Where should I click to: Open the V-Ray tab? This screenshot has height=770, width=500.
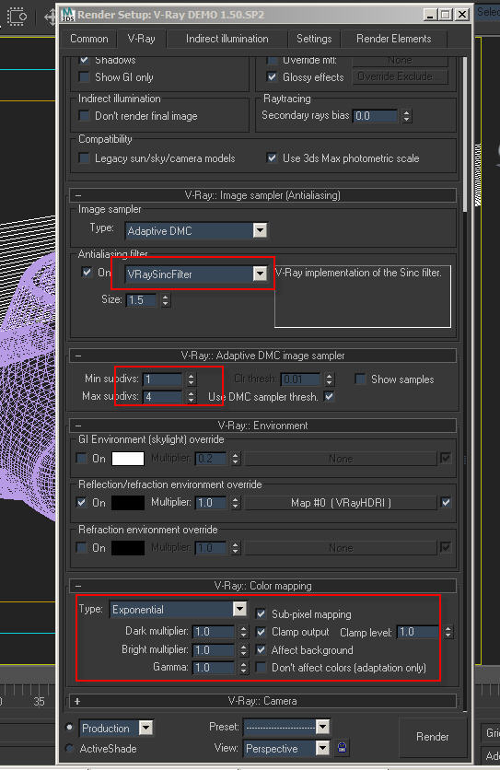[142, 39]
